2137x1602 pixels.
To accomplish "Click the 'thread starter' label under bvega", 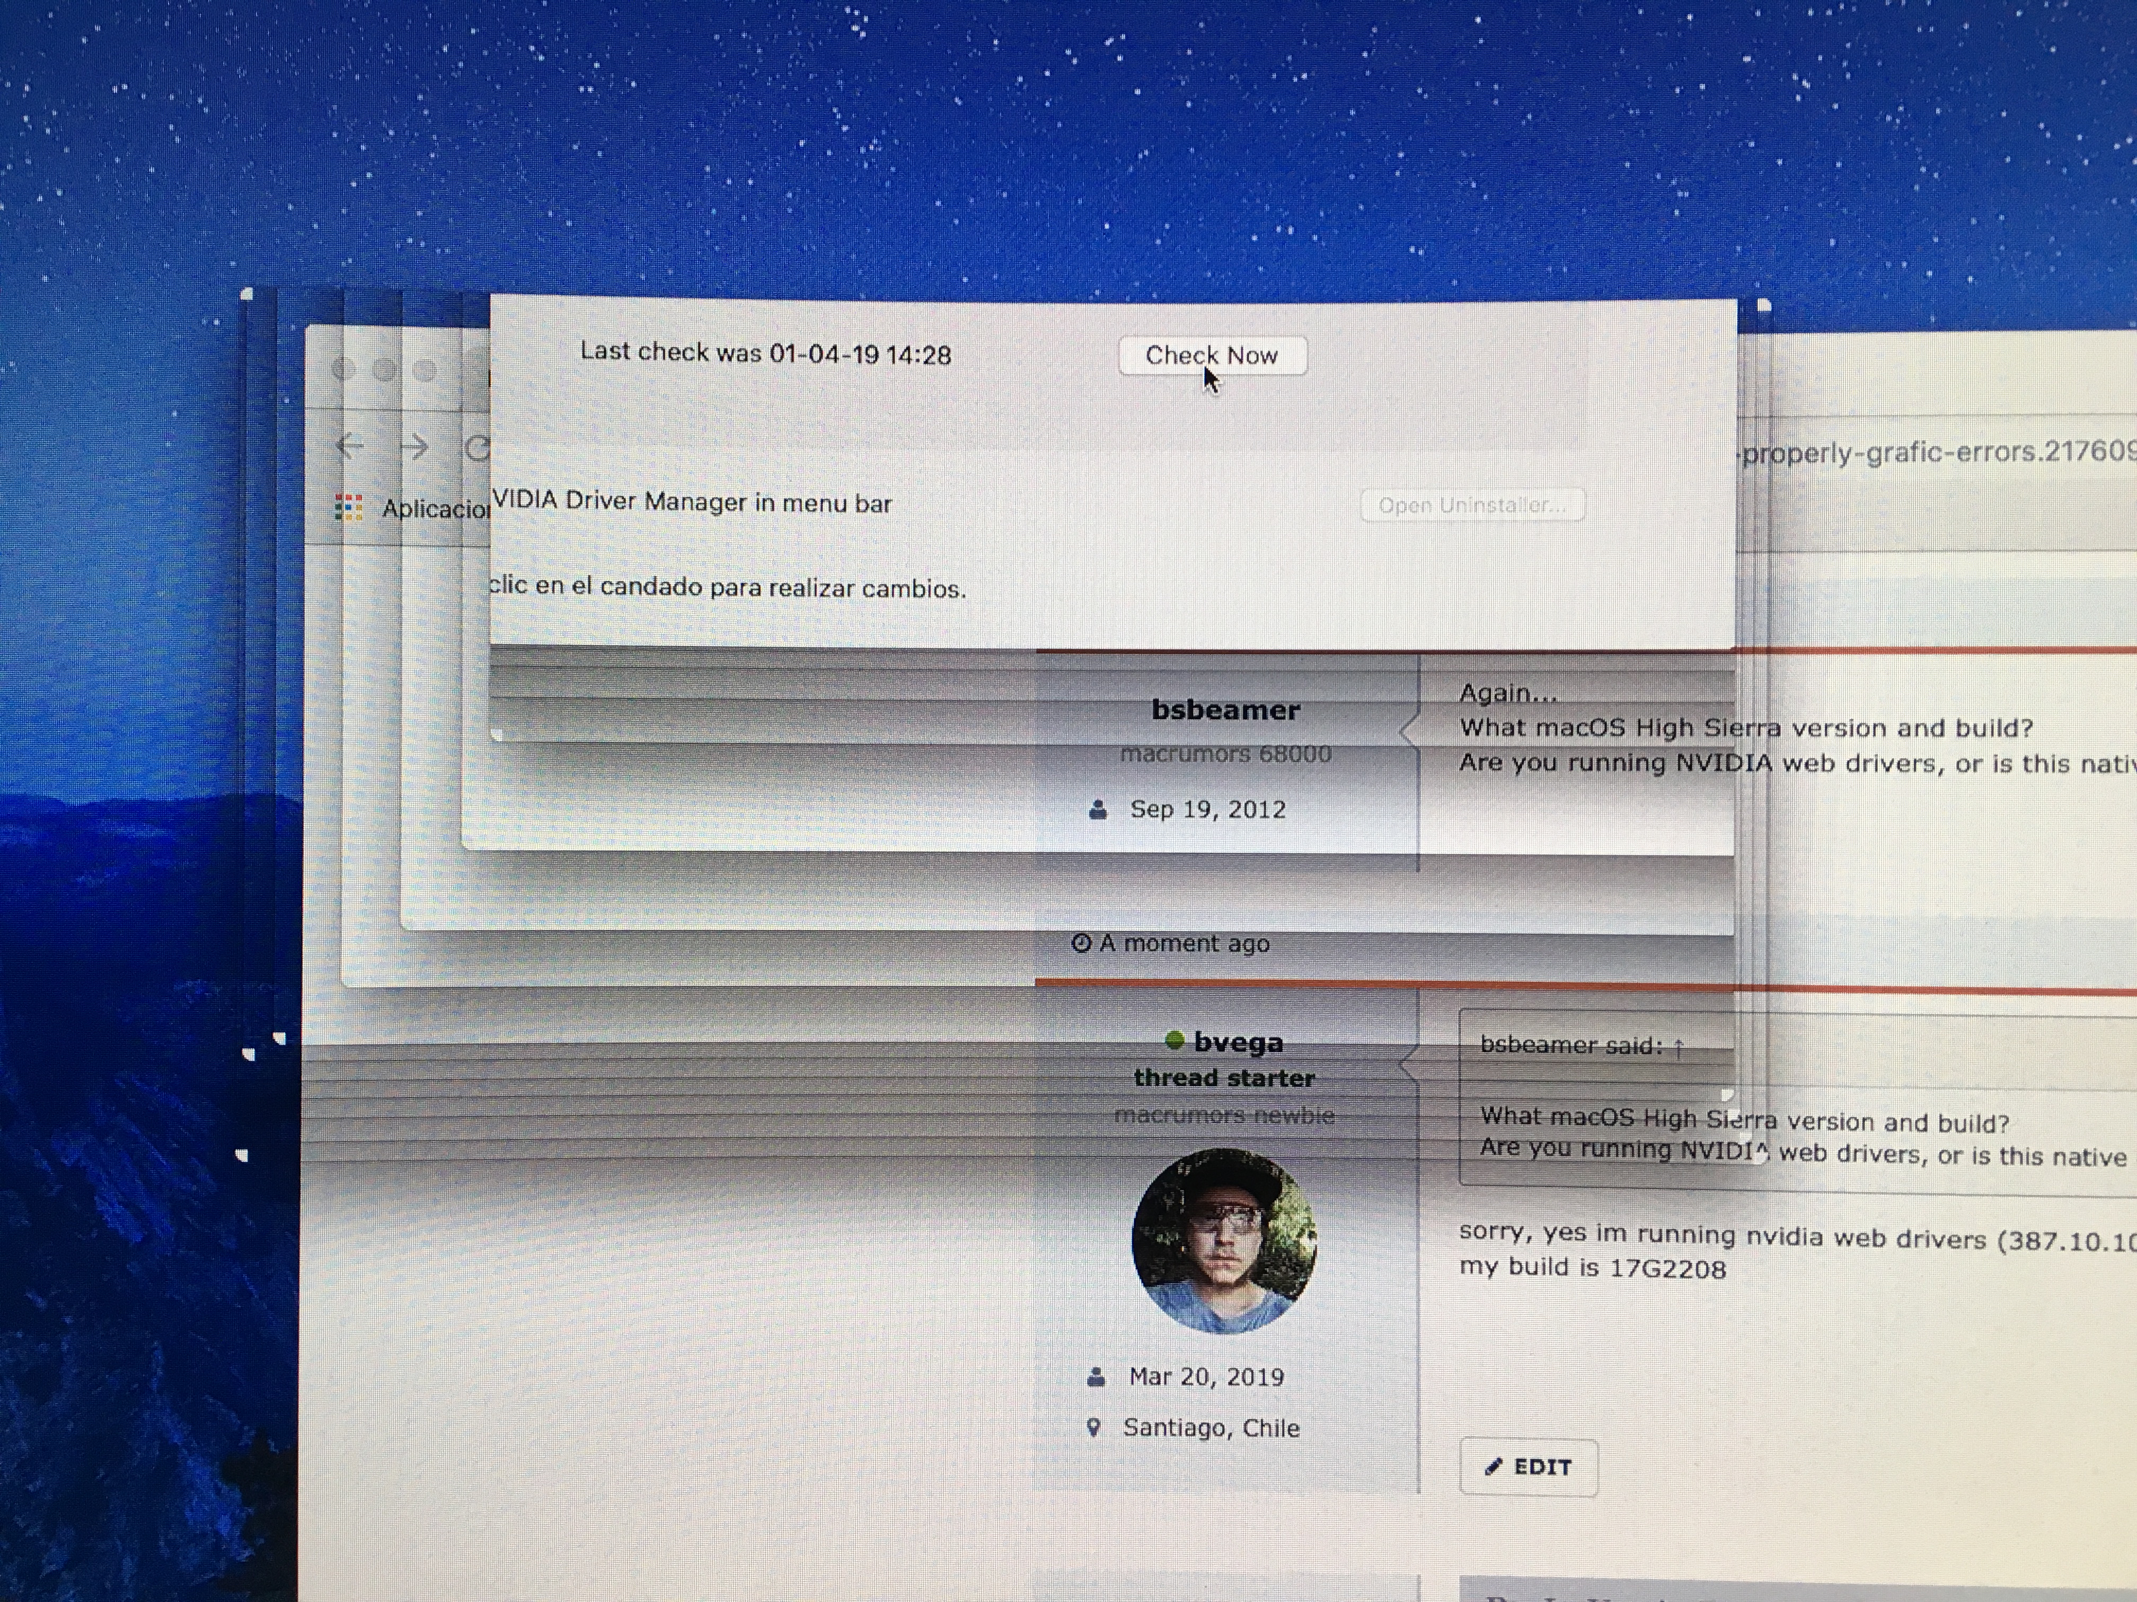I will pos(1224,1078).
